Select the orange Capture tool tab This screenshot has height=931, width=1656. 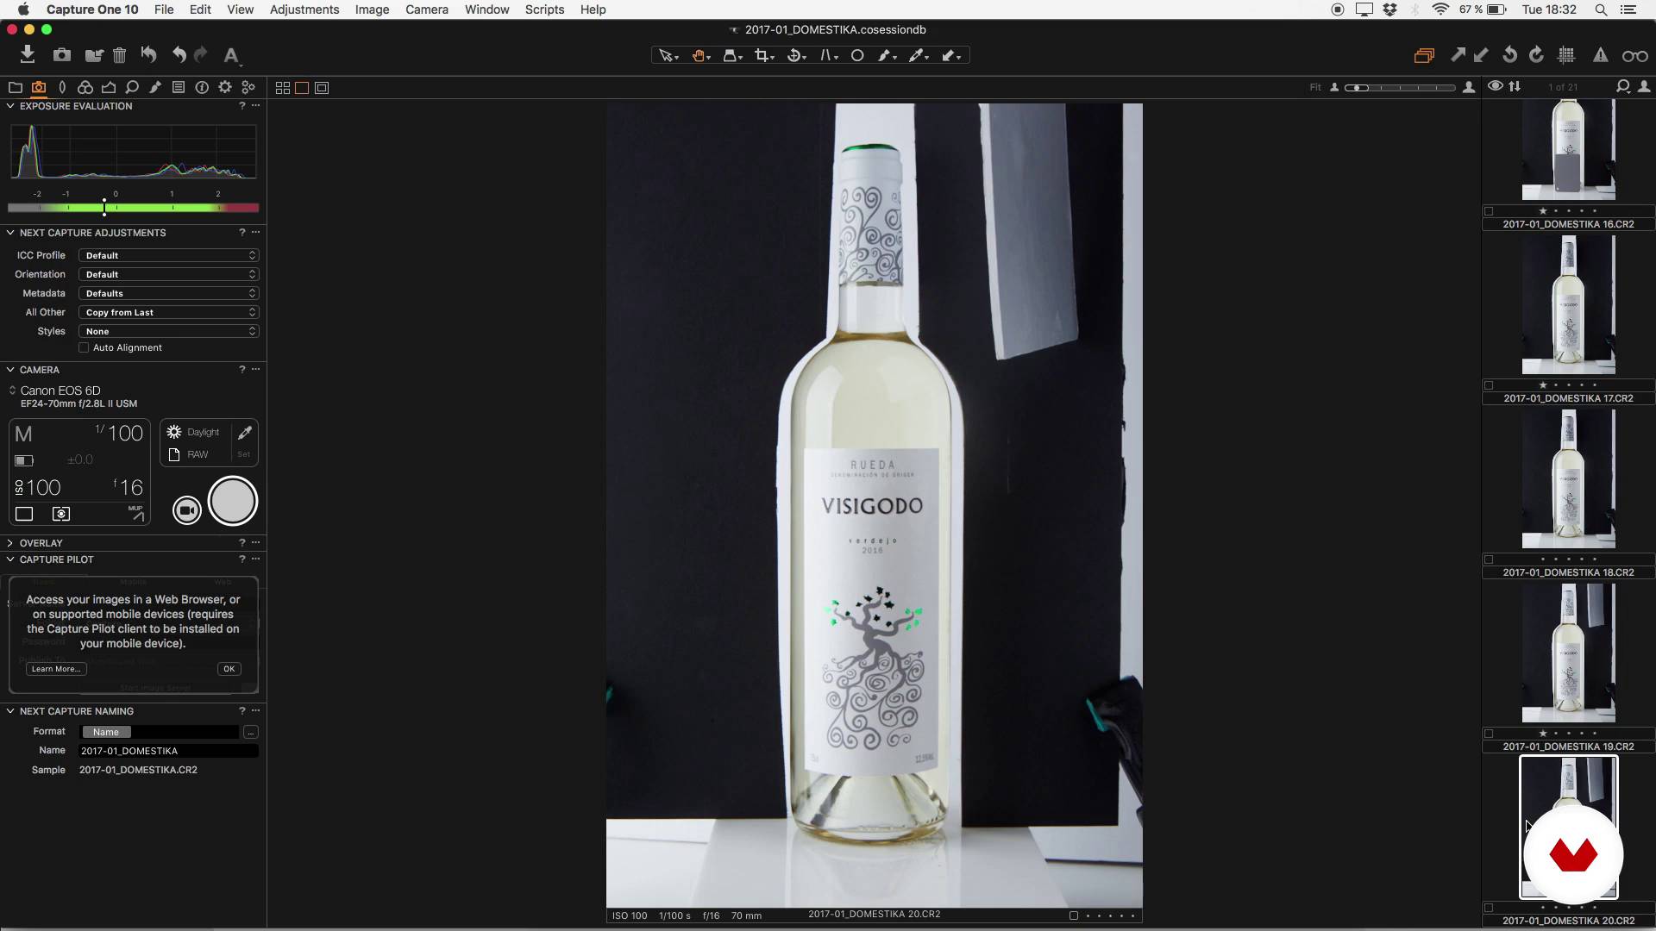tap(39, 87)
